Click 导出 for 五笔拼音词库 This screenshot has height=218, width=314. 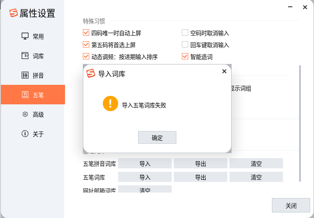[x=201, y=163]
